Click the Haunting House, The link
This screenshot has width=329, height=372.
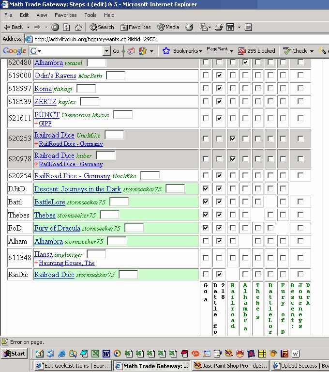coord(66,263)
